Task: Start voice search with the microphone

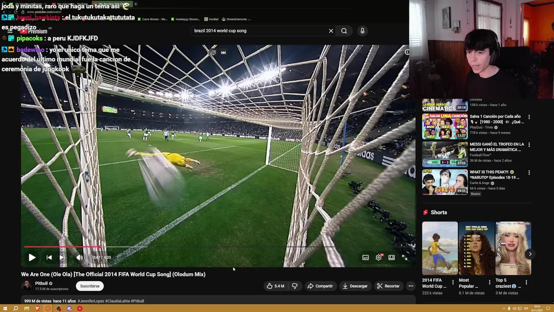Action: (x=362, y=31)
